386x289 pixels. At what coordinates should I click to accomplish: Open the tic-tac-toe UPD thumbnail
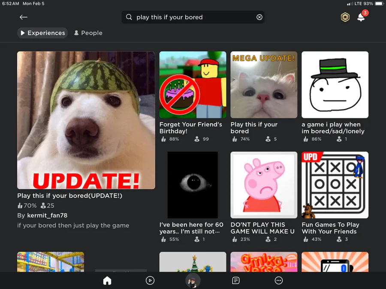[x=335, y=185]
